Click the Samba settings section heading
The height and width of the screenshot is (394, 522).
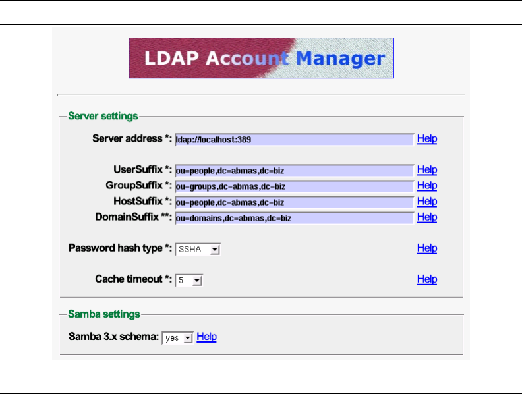(104, 314)
